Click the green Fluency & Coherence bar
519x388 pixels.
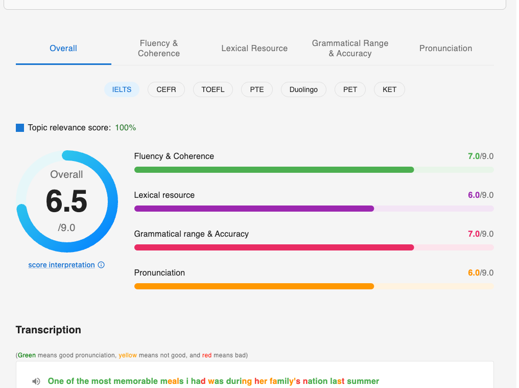coord(314,170)
